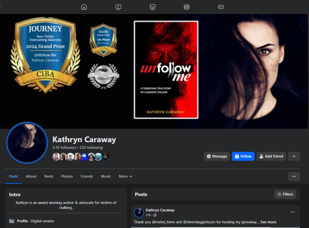The height and width of the screenshot is (228, 309).
Task: Open the three-dot menu on tab bar
Action: [x=294, y=176]
